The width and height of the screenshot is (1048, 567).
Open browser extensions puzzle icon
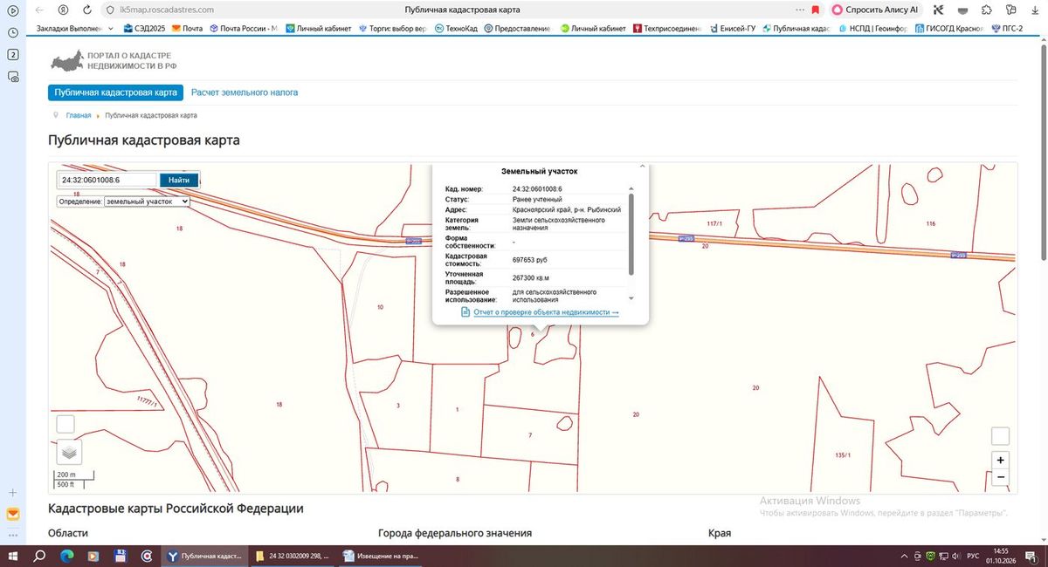(x=986, y=10)
